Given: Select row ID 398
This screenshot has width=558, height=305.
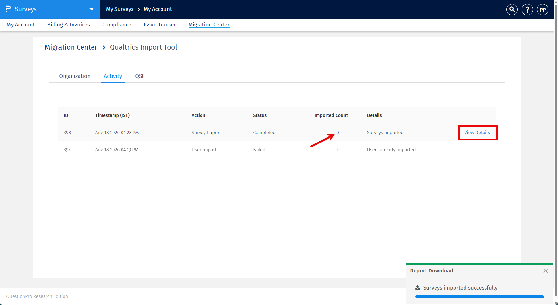Looking at the screenshot, I should coord(67,133).
